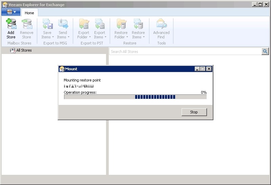Expand the Restore Folder dropdown arrow

(127, 37)
